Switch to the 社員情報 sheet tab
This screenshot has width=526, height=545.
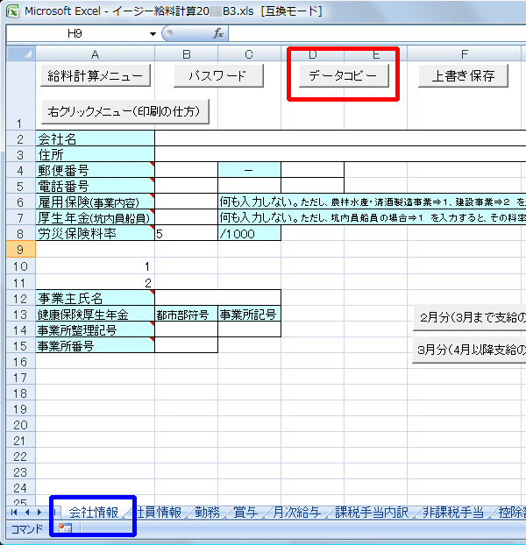[160, 513]
